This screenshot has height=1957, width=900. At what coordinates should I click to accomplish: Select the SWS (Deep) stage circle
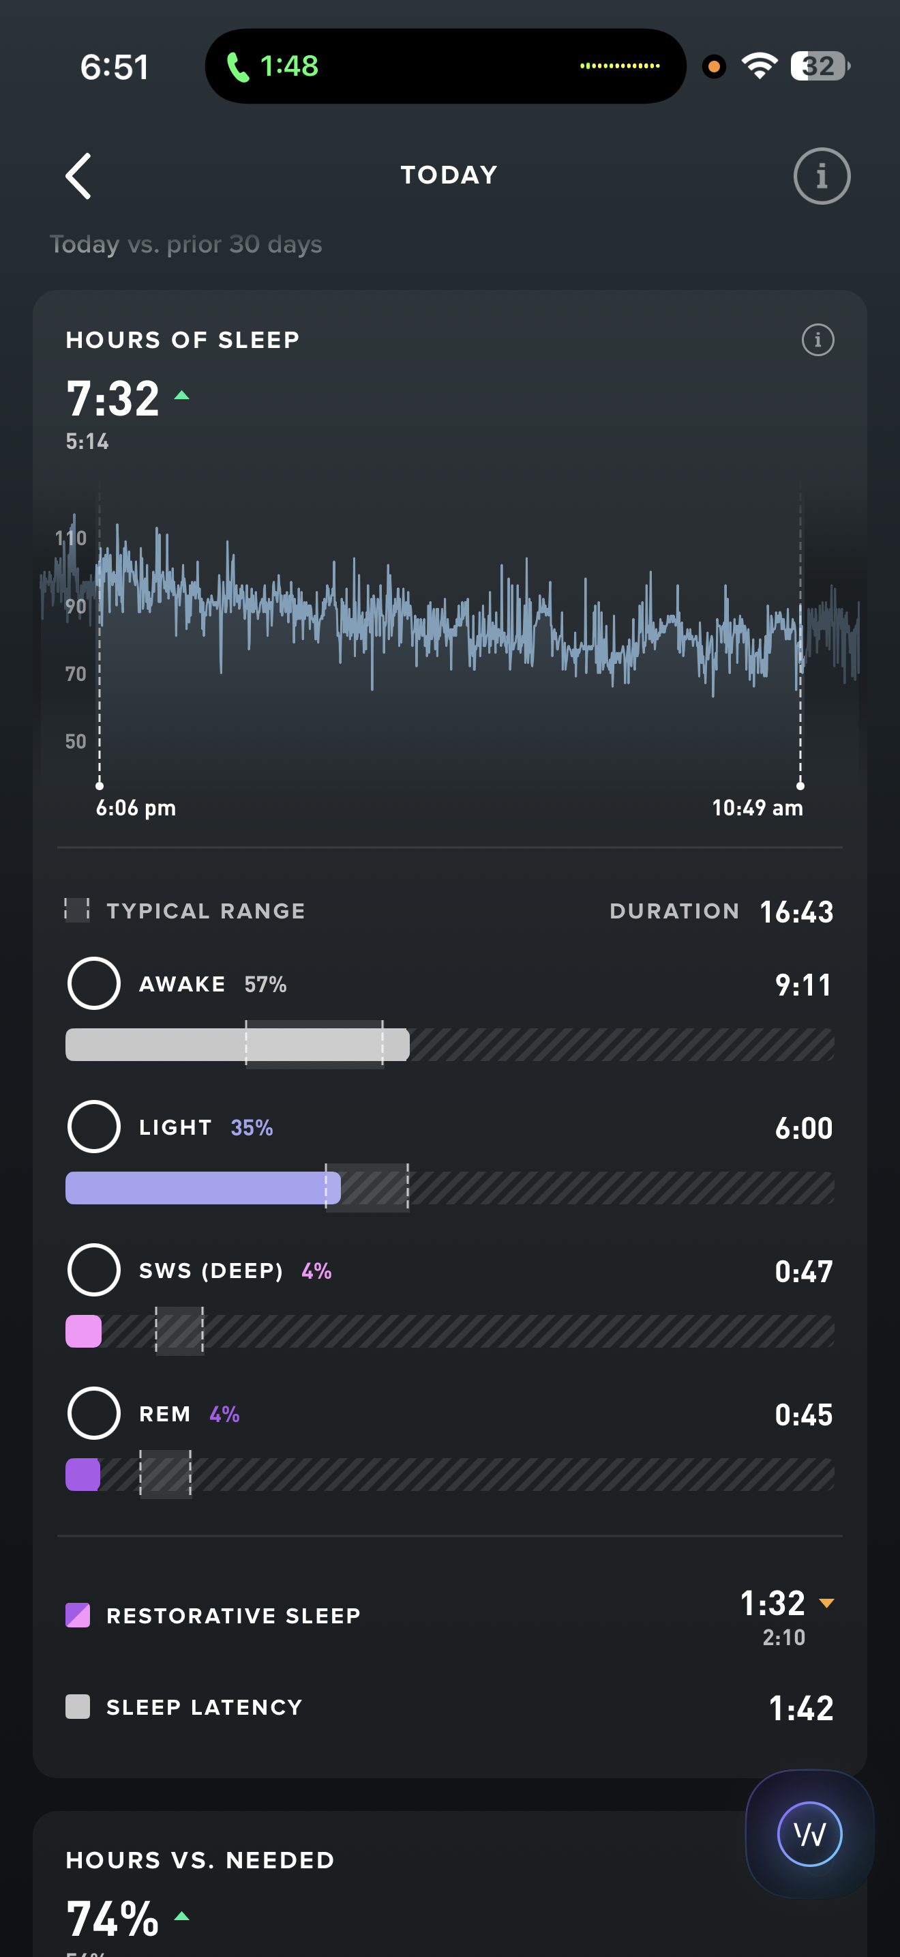(94, 1269)
